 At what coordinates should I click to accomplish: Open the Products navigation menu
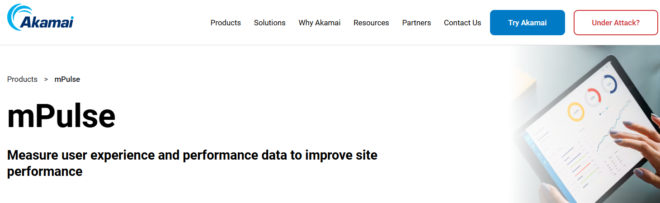click(x=226, y=23)
